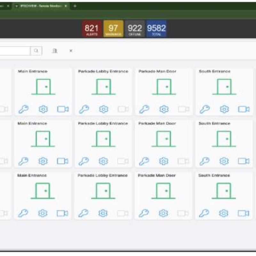
Task: Click middle-row South Entrance door icon
Action: coord(224,139)
